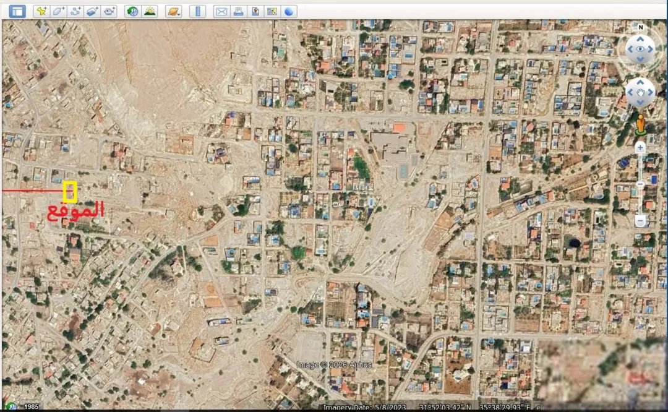The image size is (668, 412).
Task: Open the Earth globe icon button
Action: click(289, 12)
